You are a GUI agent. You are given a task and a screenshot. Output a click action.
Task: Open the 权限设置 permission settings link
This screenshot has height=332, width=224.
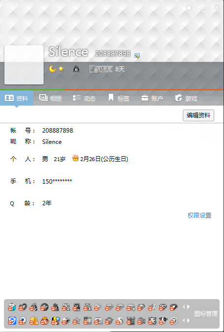coord(199,215)
